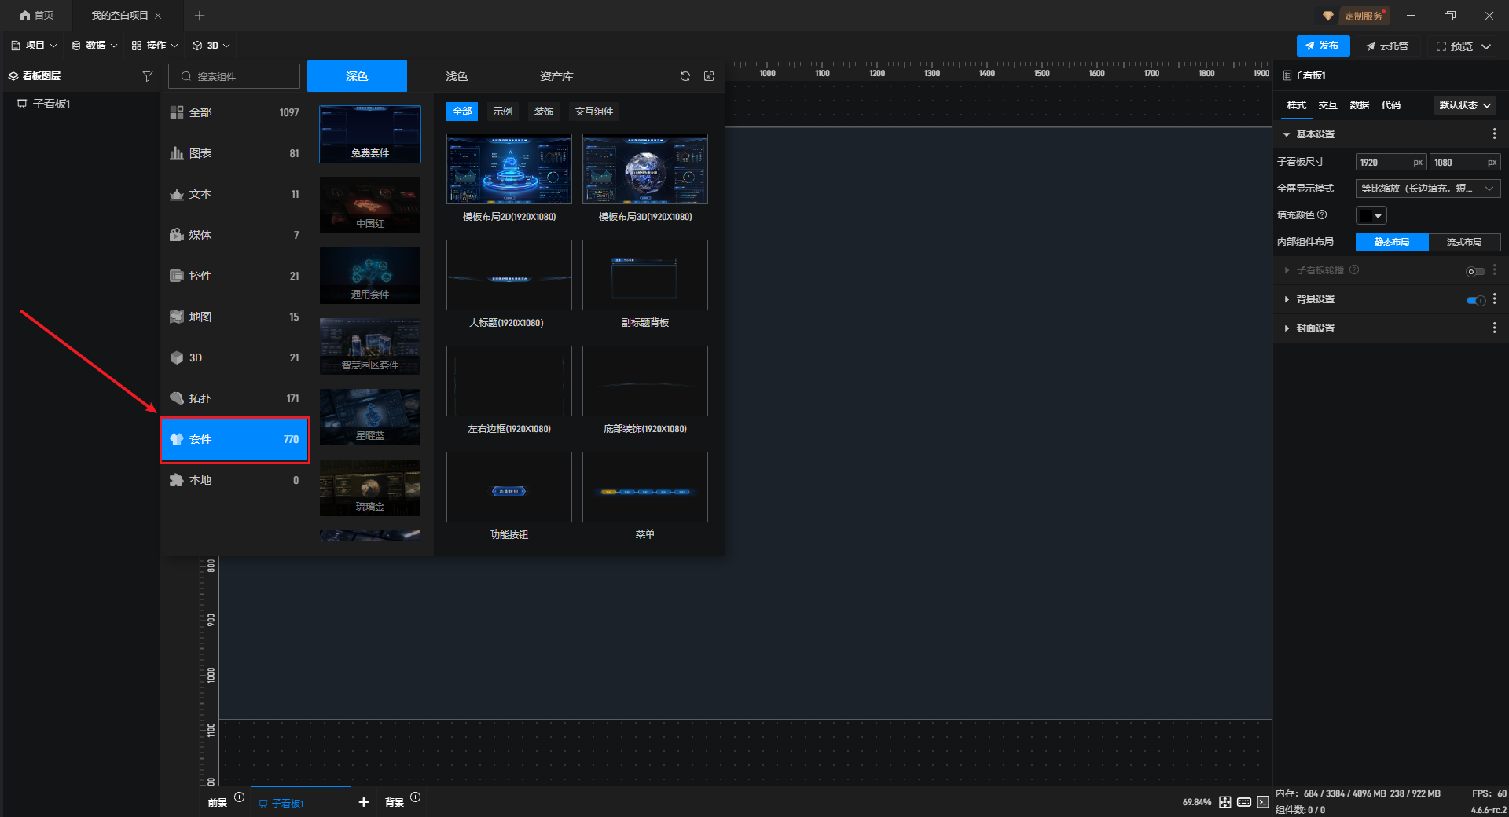This screenshot has height=817, width=1509.
Task: Click the 搜索组件 search field
Action: (x=234, y=76)
